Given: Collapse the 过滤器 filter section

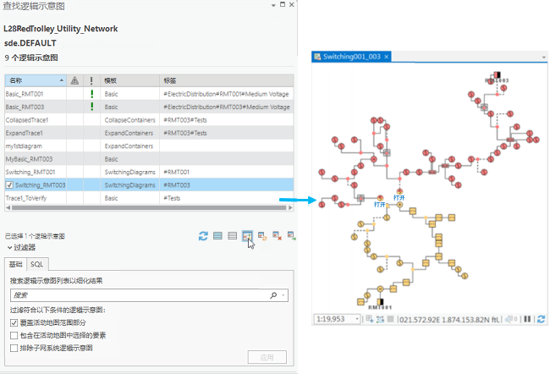Looking at the screenshot, I should click(9, 248).
